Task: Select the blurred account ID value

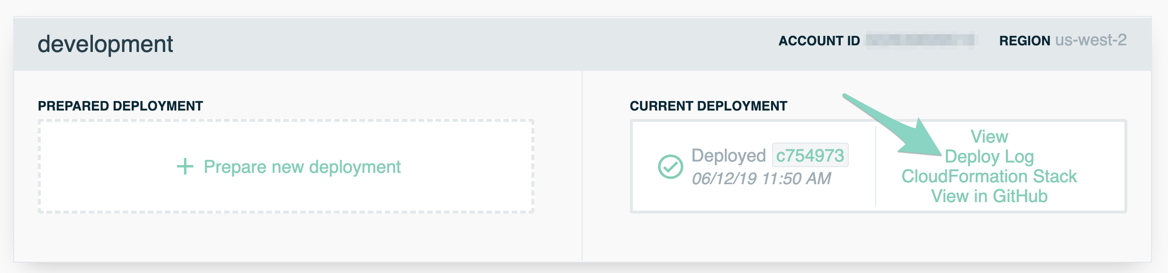Action: tap(920, 40)
